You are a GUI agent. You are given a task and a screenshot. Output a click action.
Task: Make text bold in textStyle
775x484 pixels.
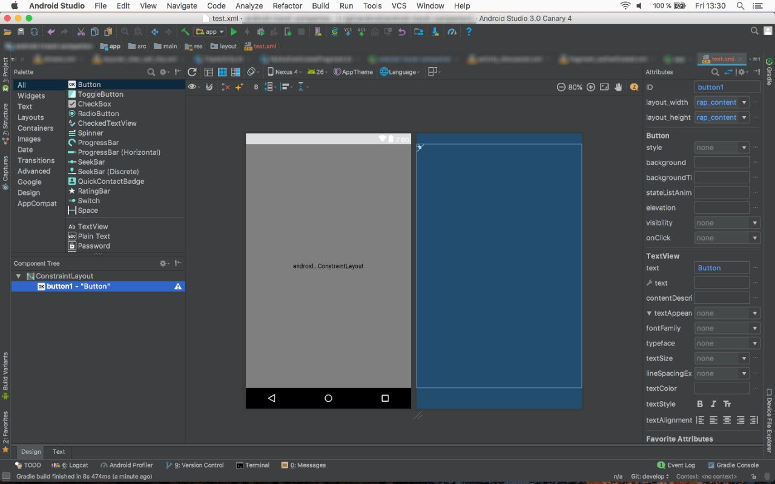tap(700, 404)
